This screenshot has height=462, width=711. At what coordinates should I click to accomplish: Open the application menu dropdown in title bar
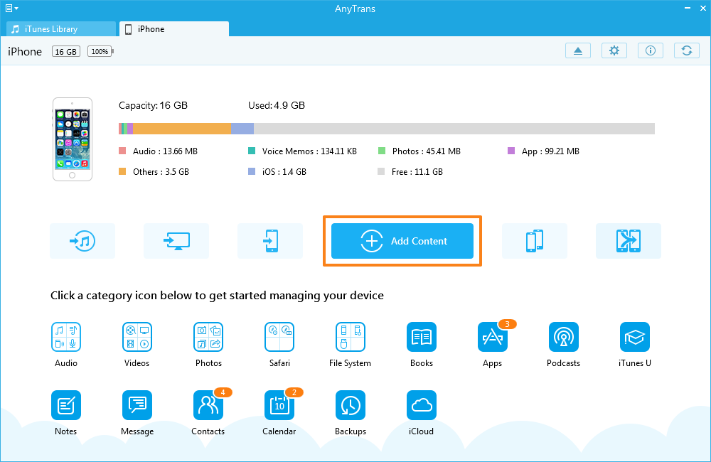(x=12, y=8)
